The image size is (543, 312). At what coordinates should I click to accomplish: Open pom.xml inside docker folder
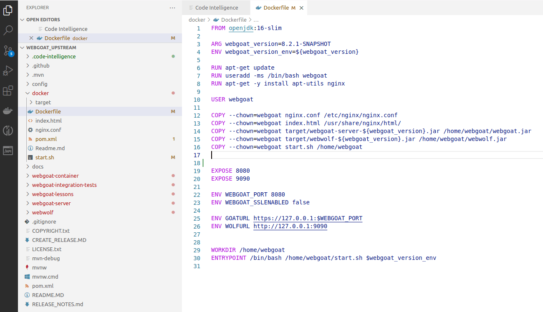click(100, 139)
